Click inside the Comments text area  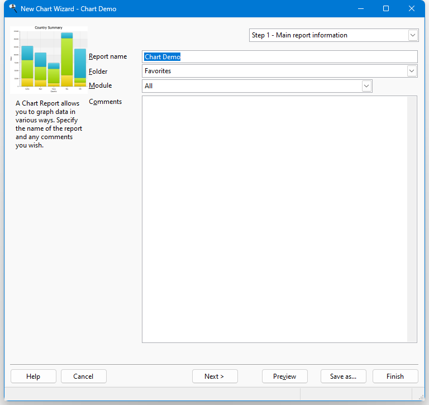275,219
